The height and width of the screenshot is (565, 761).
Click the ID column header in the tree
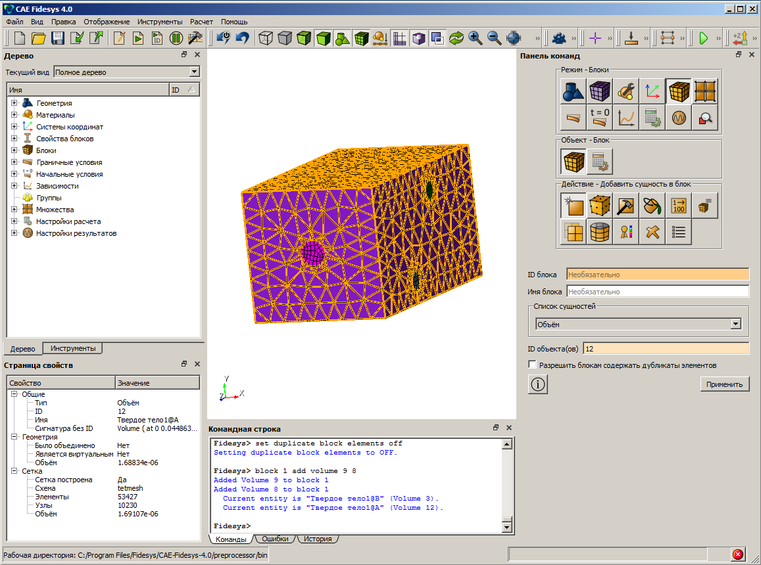[x=184, y=90]
